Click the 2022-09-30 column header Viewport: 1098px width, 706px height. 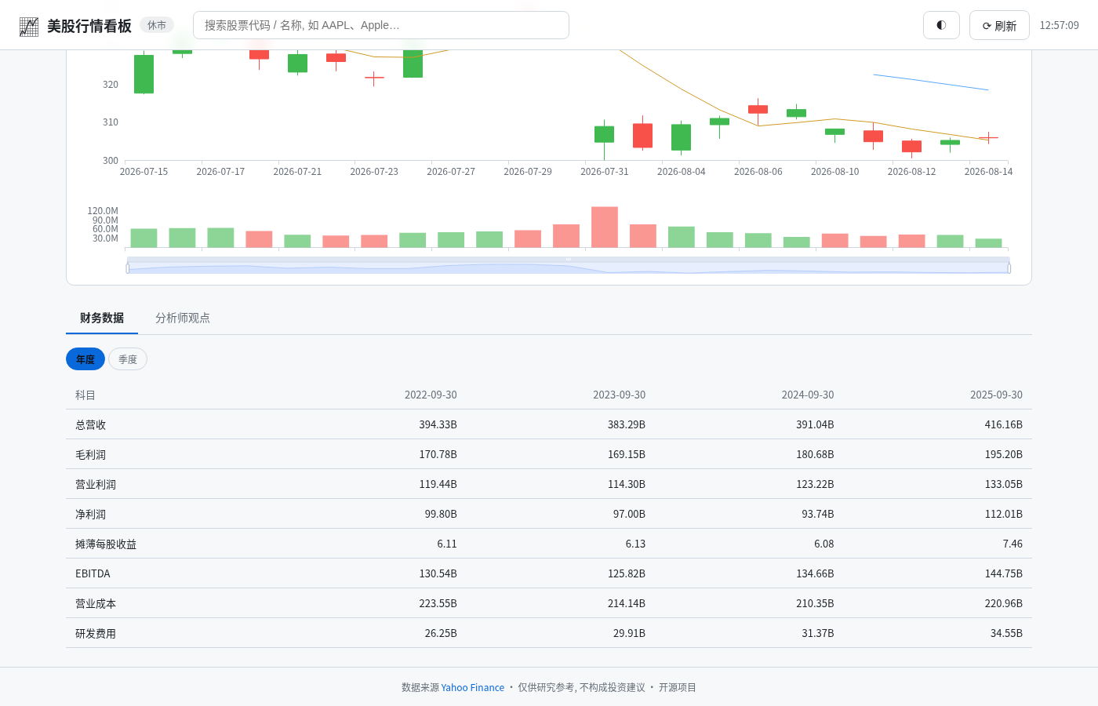point(431,395)
